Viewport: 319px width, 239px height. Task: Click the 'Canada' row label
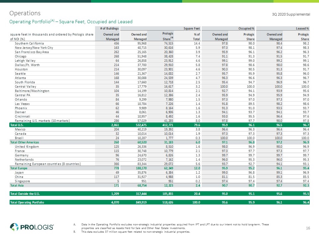20,134
